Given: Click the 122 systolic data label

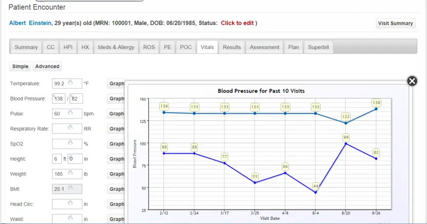Looking at the screenshot, I should pyautogui.click(x=346, y=117).
